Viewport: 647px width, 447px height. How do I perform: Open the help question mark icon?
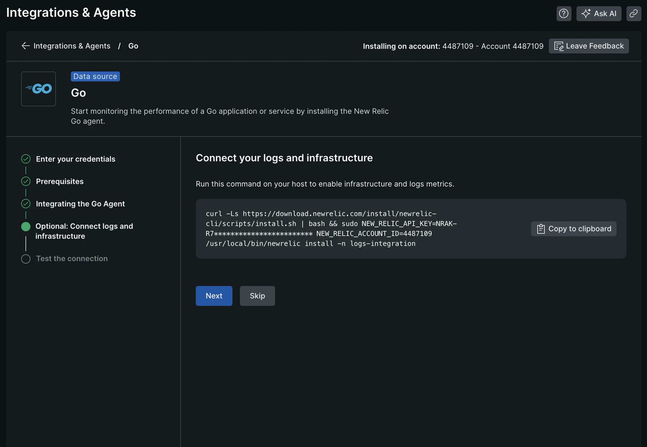pyautogui.click(x=564, y=14)
